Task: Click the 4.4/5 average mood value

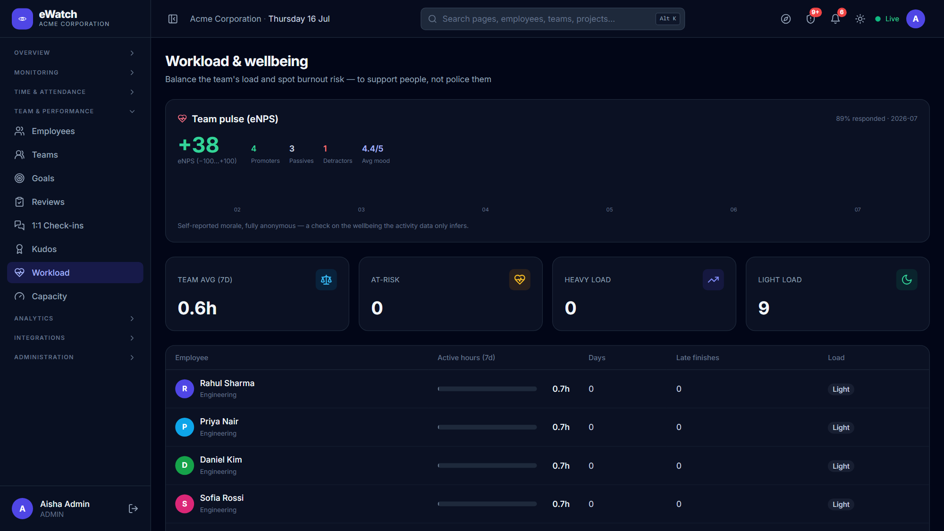Action: pyautogui.click(x=372, y=149)
